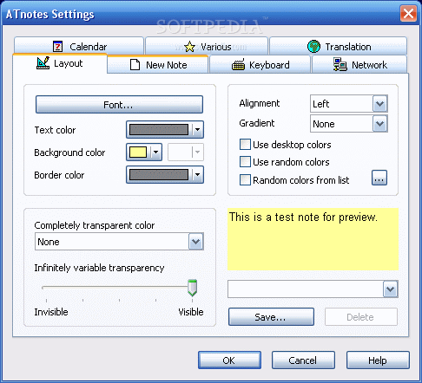Viewport: 422px width, 383px height.
Task: Click the Calendar tab's calendar icon
Action: click(57, 46)
